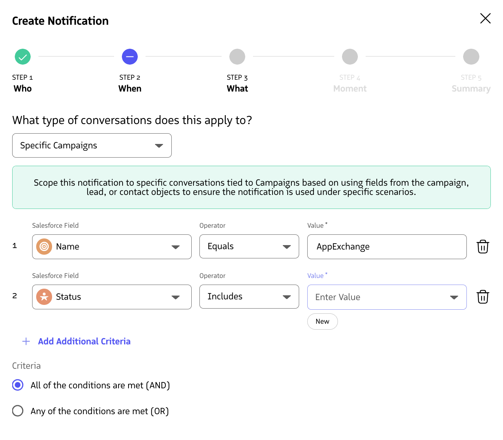The width and height of the screenshot is (503, 440).
Task: Click the contact icon in the Status field
Action: tap(44, 297)
